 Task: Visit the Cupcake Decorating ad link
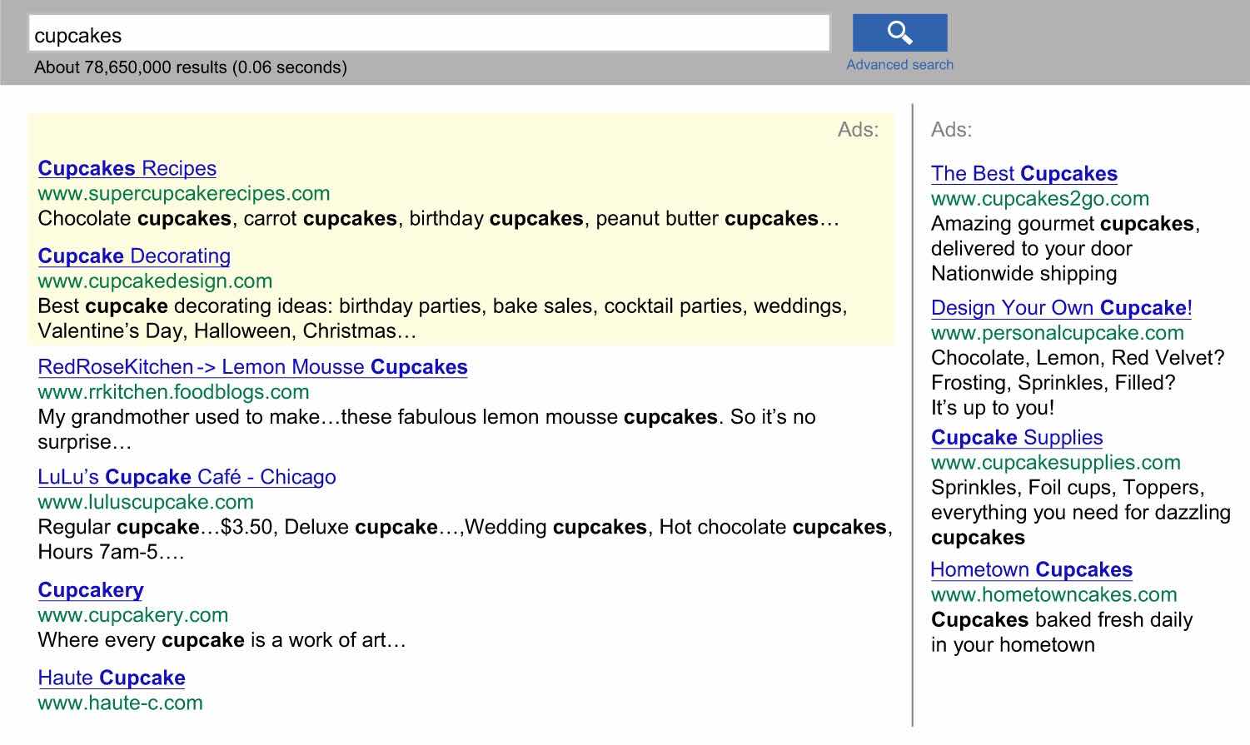(x=134, y=256)
